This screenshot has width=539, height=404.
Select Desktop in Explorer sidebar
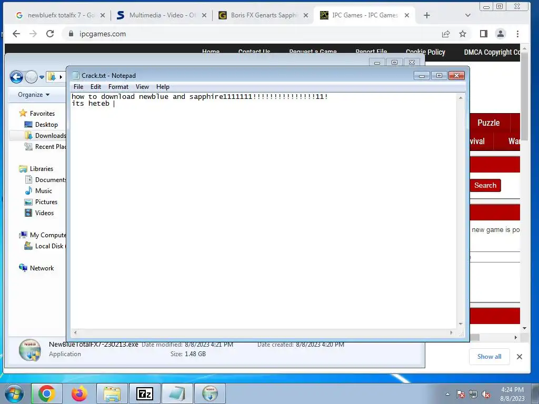tap(41, 124)
